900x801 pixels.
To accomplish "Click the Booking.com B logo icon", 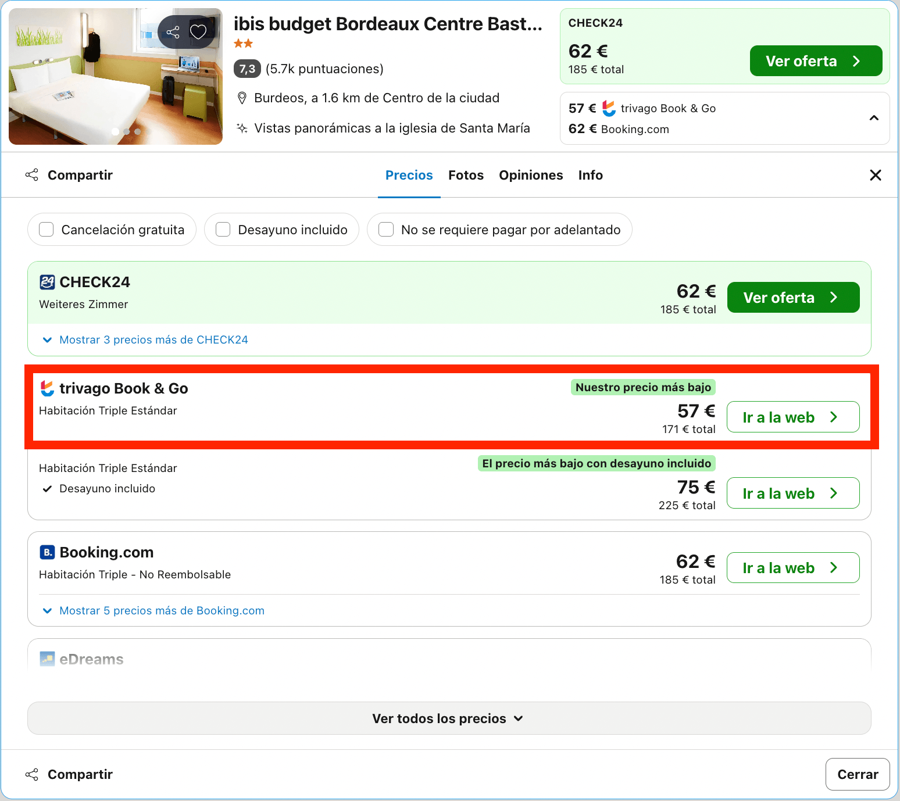I will click(x=47, y=552).
